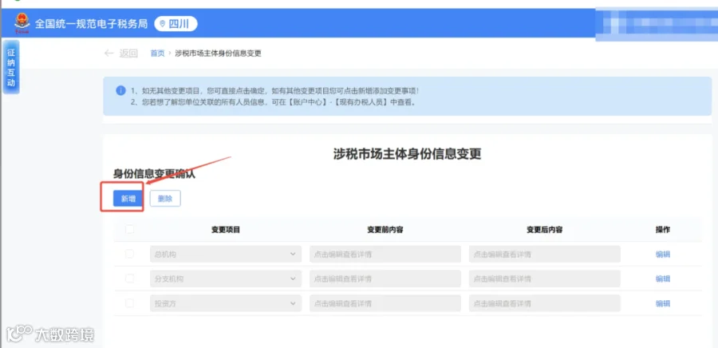Open the 总机构 change-item dropdown
Screen dimensions: 718x348
coord(226,254)
